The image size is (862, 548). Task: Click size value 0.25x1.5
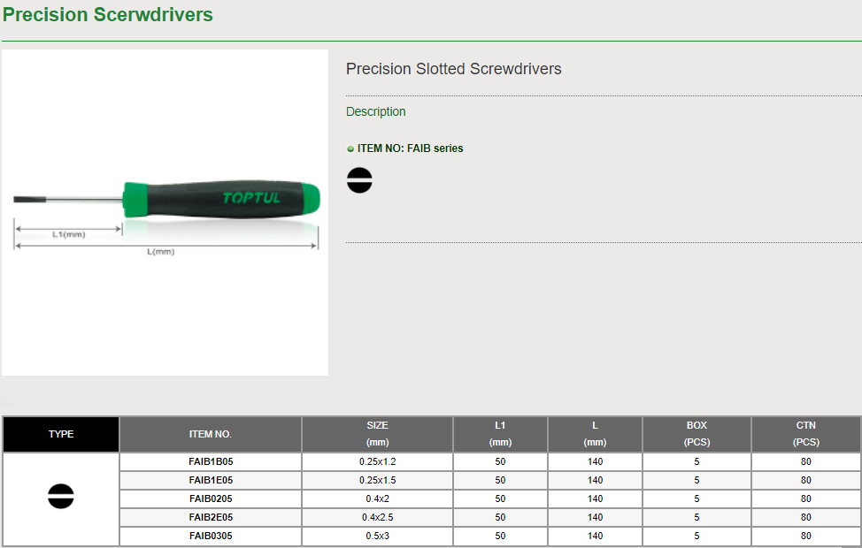378,481
